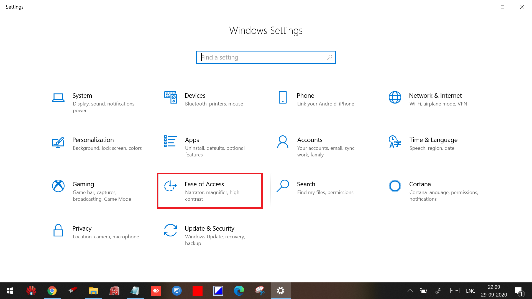Open Privacy settings title link
Image resolution: width=532 pixels, height=299 pixels.
click(x=82, y=228)
